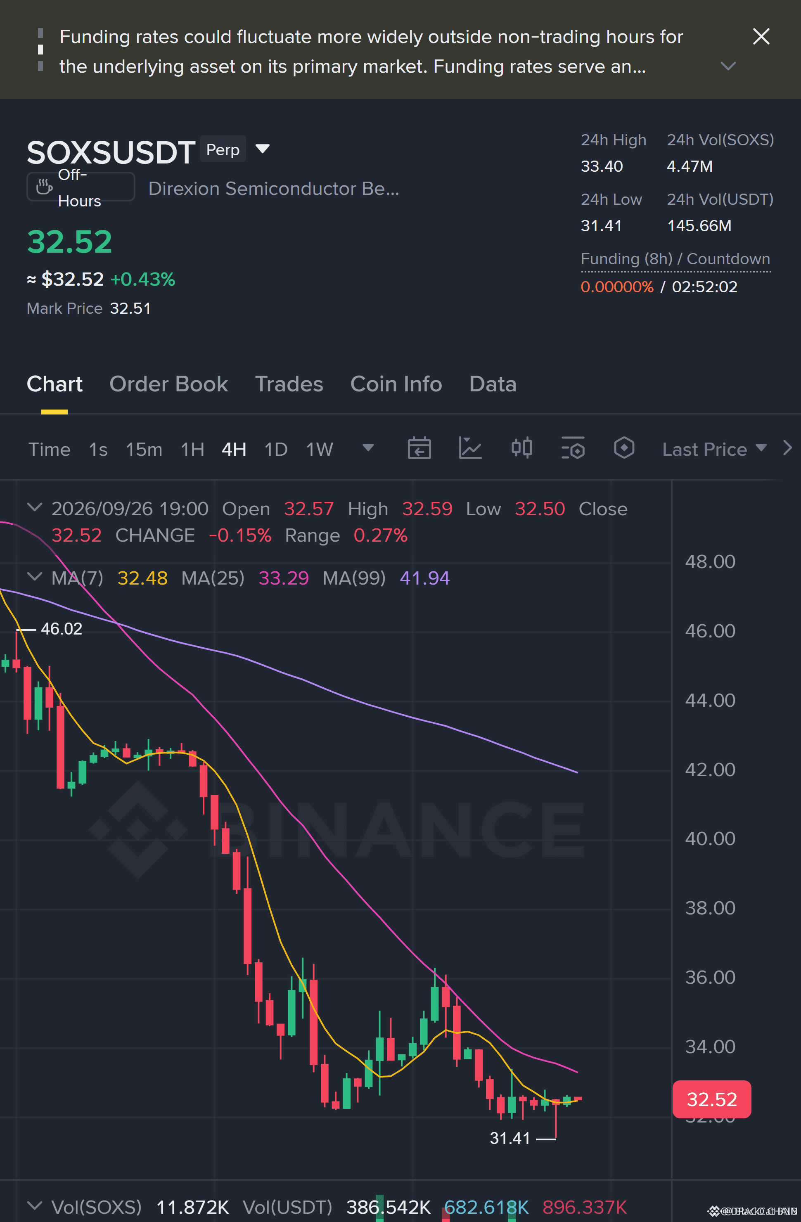Image resolution: width=801 pixels, height=1222 pixels.
Task: Select the 4H timeframe
Action: pyautogui.click(x=234, y=449)
